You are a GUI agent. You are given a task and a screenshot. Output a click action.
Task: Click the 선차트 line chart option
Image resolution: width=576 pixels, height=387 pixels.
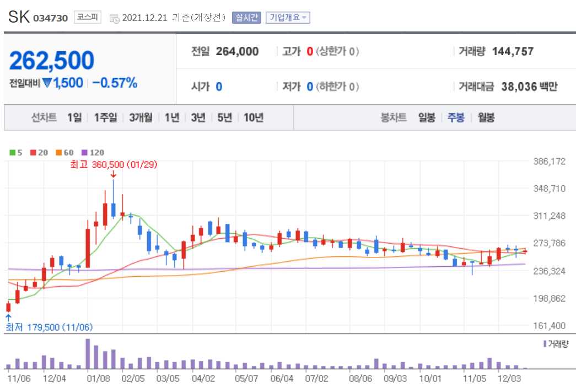(x=44, y=117)
